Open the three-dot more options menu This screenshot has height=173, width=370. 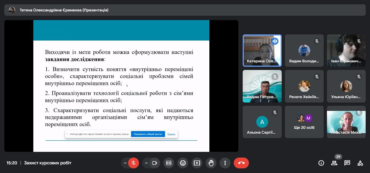pyautogui.click(x=225, y=163)
